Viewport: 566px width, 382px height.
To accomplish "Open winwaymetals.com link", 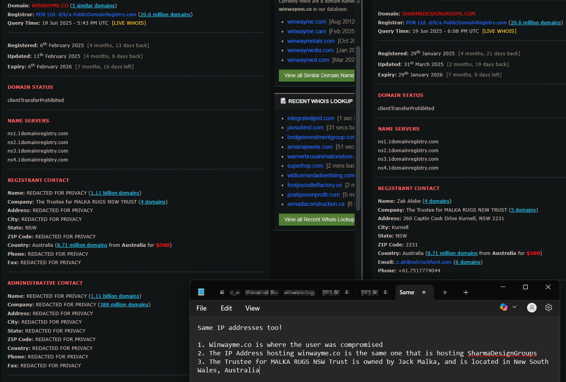I will [x=311, y=41].
